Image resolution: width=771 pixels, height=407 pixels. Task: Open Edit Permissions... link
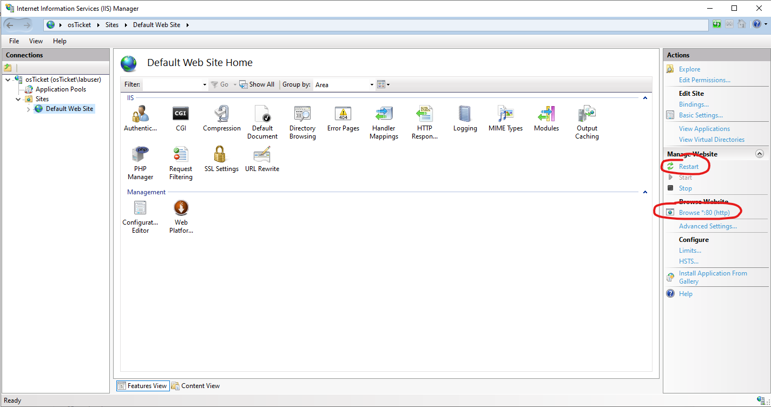(704, 80)
